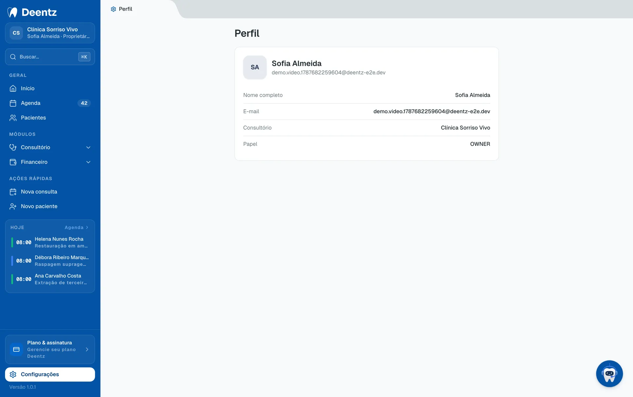Screen dimensions: 633x397
Task: Click the Sofia Almeida profile heading
Action: [296, 63]
